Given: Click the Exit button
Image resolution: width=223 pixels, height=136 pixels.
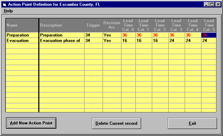Looking at the screenshot, I should tap(193, 123).
